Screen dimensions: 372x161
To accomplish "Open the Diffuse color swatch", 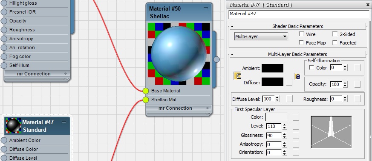I will click(272, 82).
